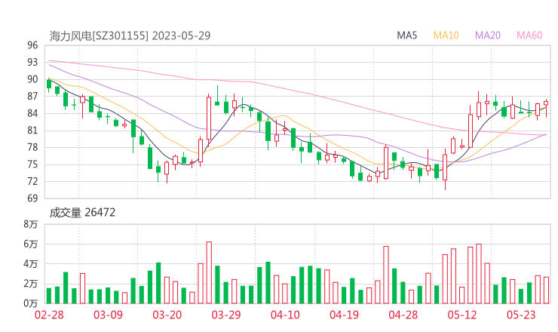Image resolution: width=558 pixels, height=332 pixels.
Task: Click the MA5 legend label
Action: pyautogui.click(x=406, y=35)
